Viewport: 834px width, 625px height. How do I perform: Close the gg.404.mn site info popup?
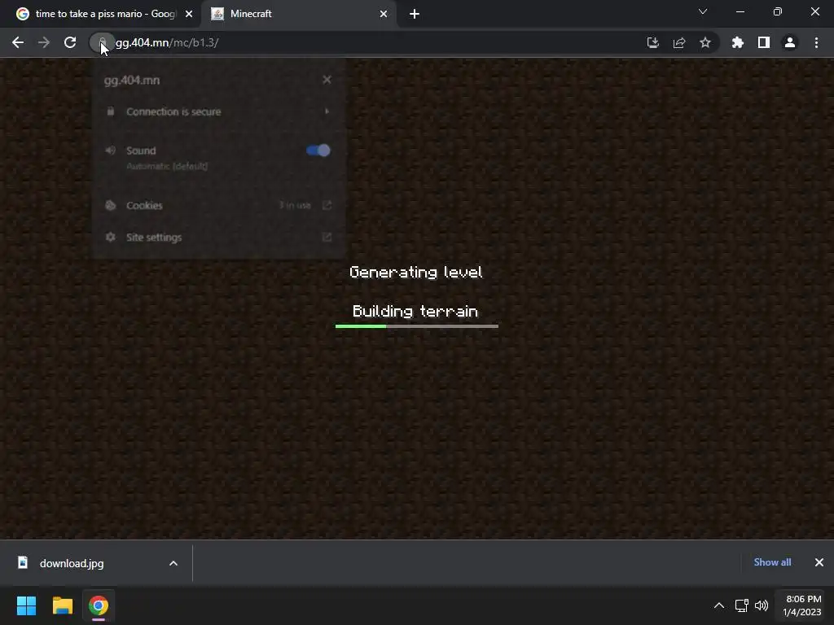click(327, 80)
